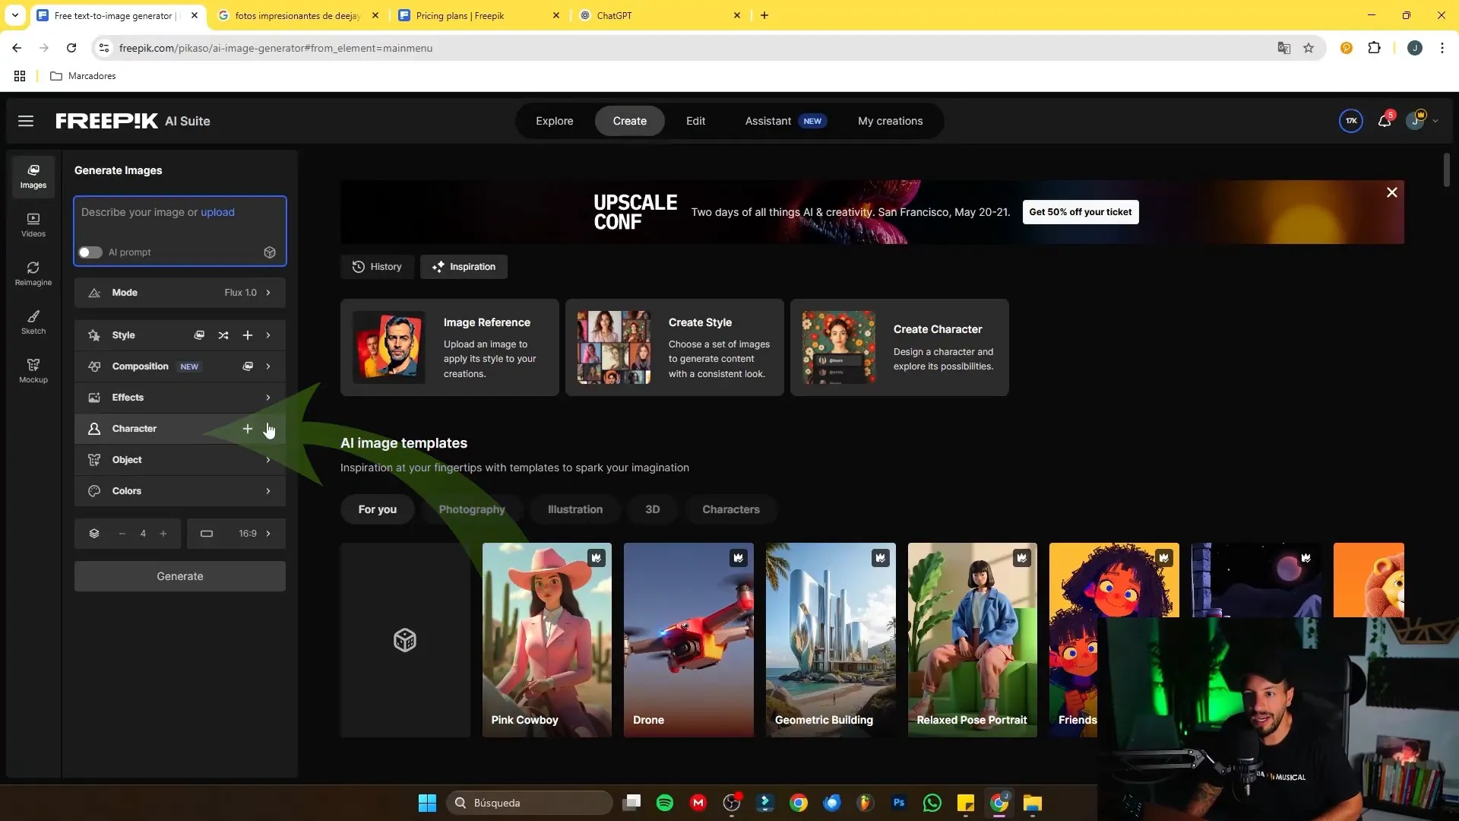Bookmark this page with star icon
Viewport: 1459px width, 821px height.
pos(1309,48)
